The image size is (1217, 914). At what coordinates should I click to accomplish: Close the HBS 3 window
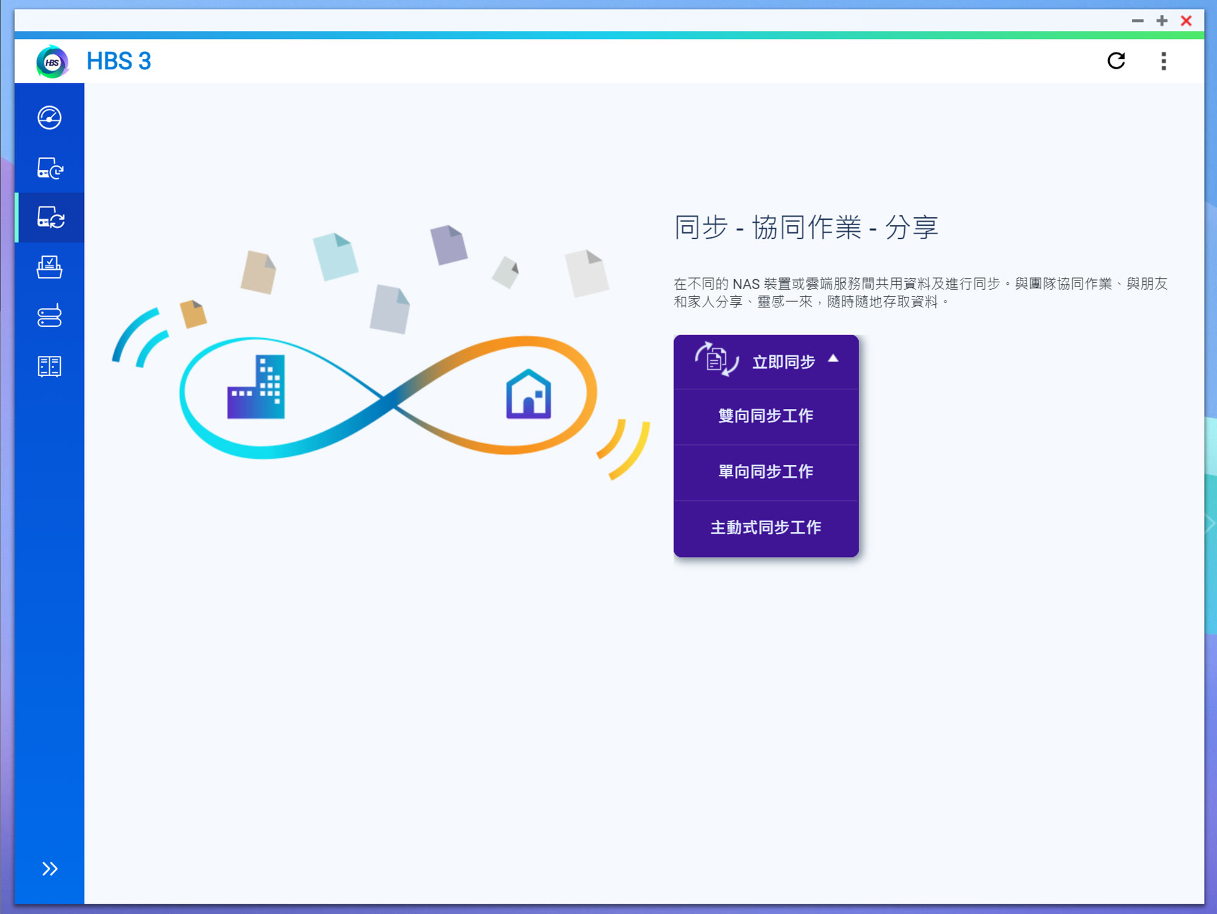[x=1186, y=21]
